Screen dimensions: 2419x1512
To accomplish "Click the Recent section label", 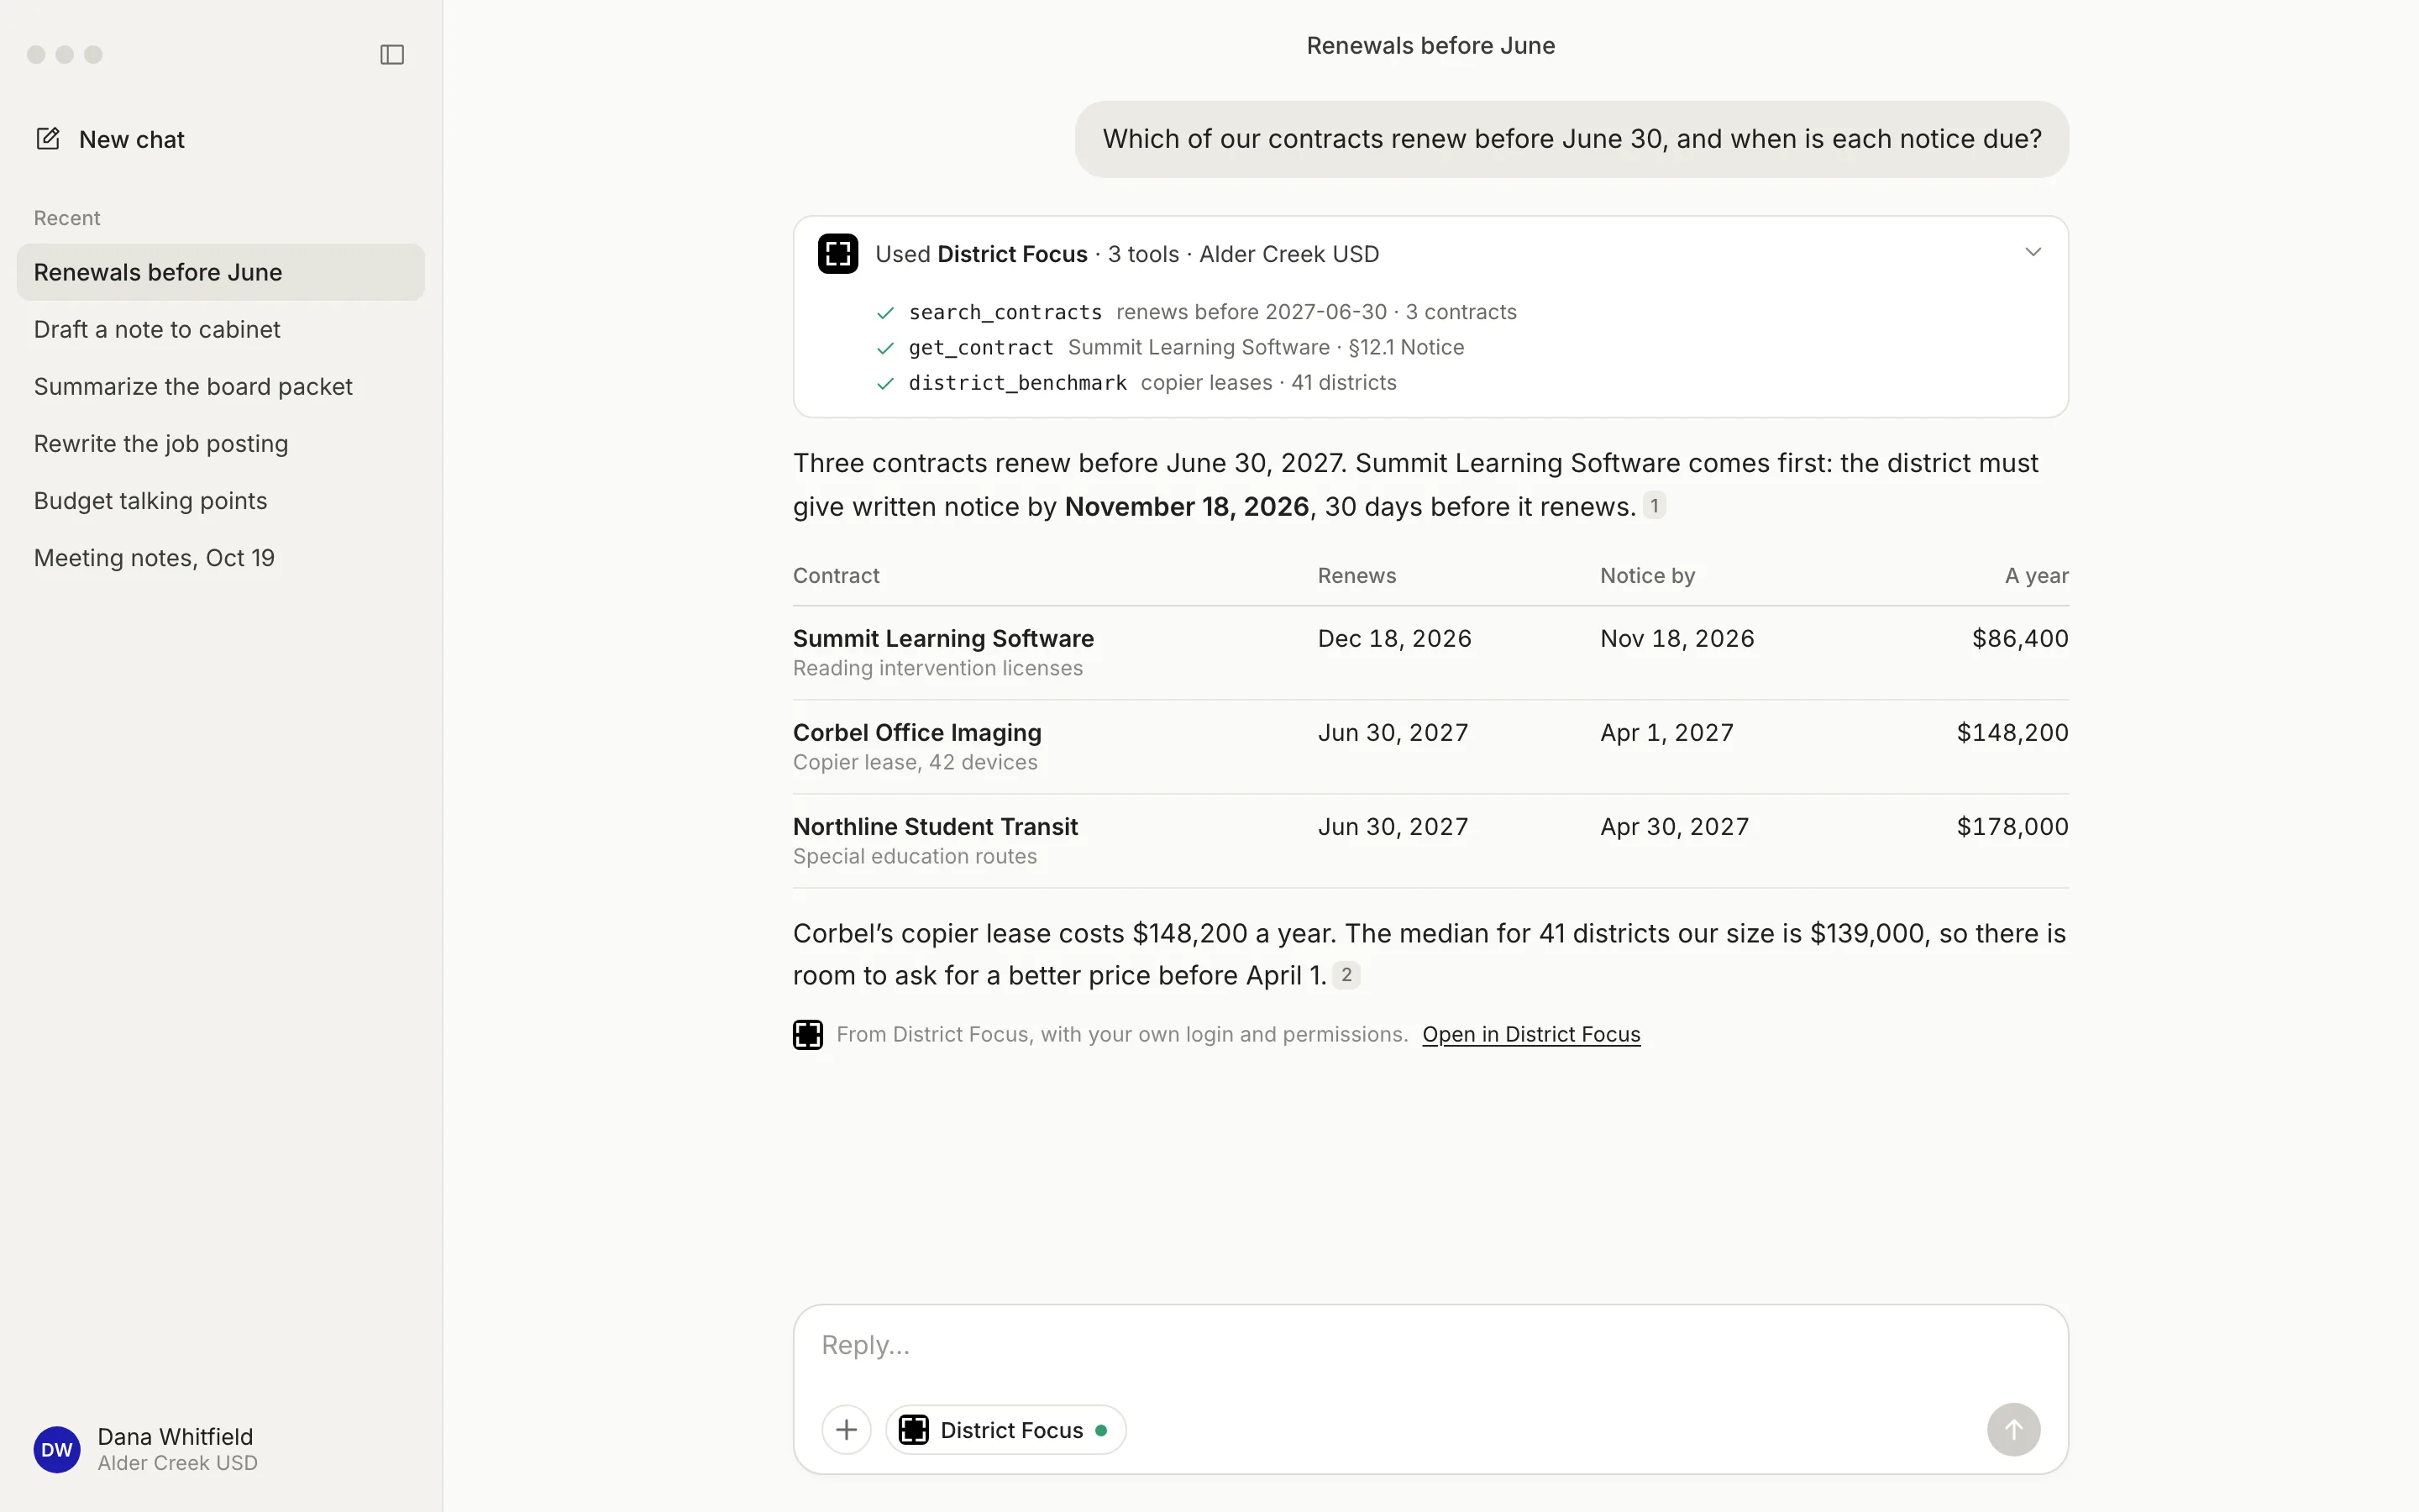I will 67,218.
